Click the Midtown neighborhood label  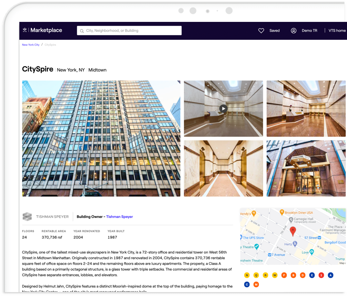point(97,70)
